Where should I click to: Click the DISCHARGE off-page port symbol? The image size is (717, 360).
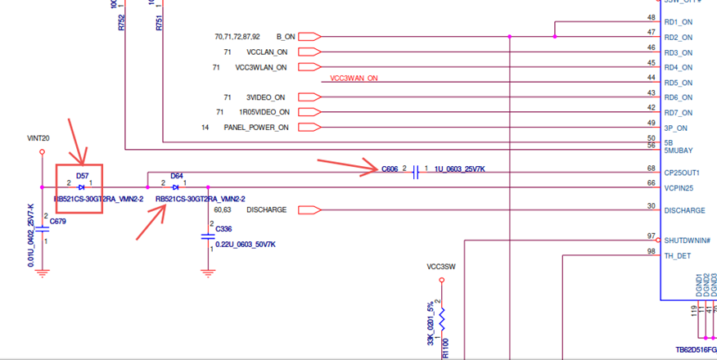[310, 210]
